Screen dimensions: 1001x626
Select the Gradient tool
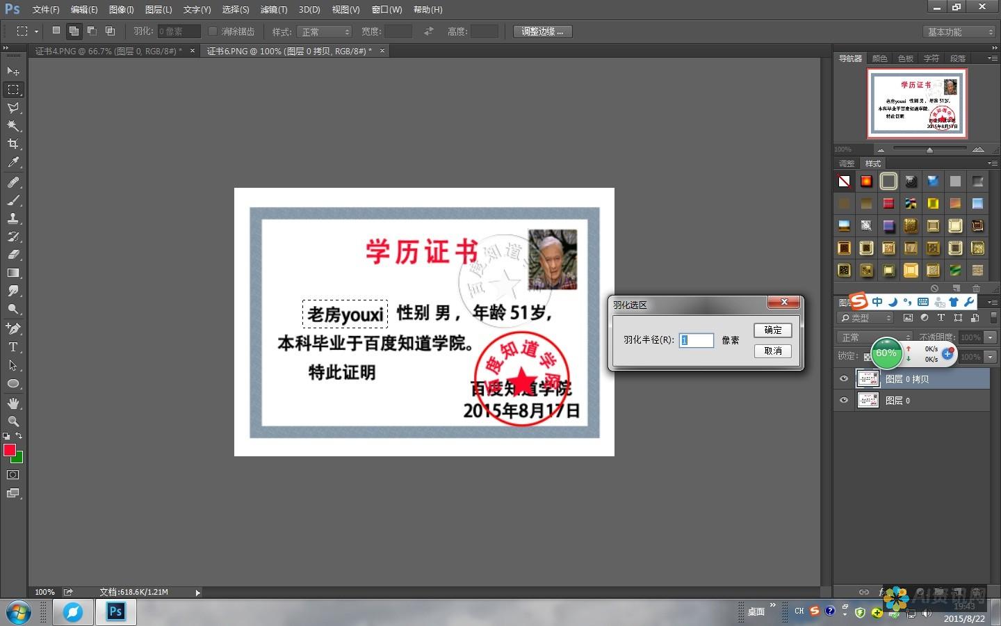click(13, 273)
